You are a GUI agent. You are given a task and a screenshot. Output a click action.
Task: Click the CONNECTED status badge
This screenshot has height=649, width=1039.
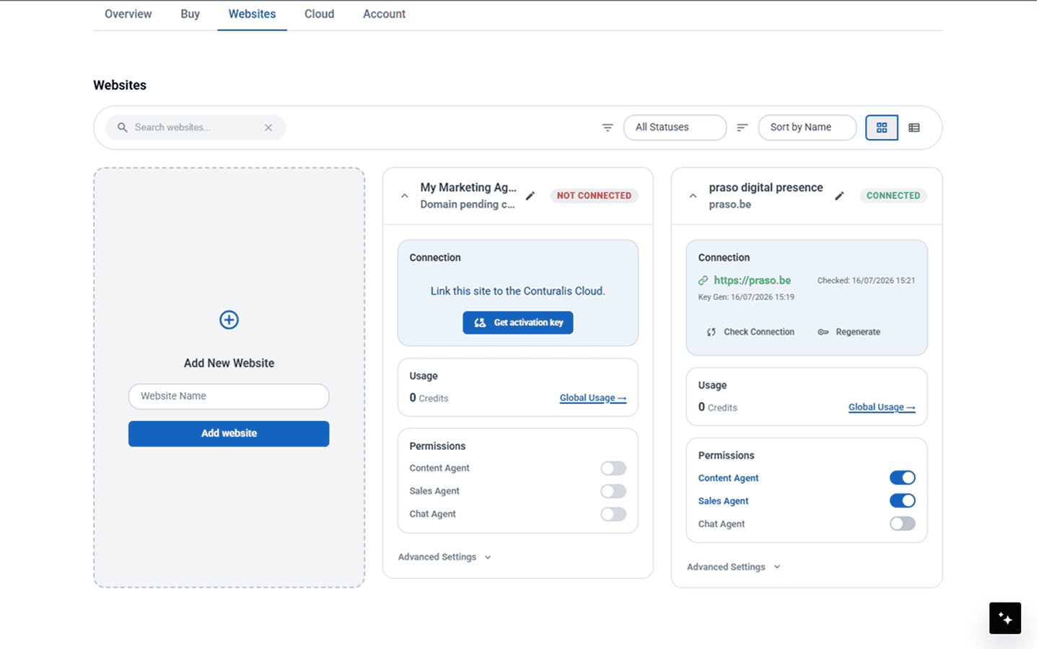point(893,195)
